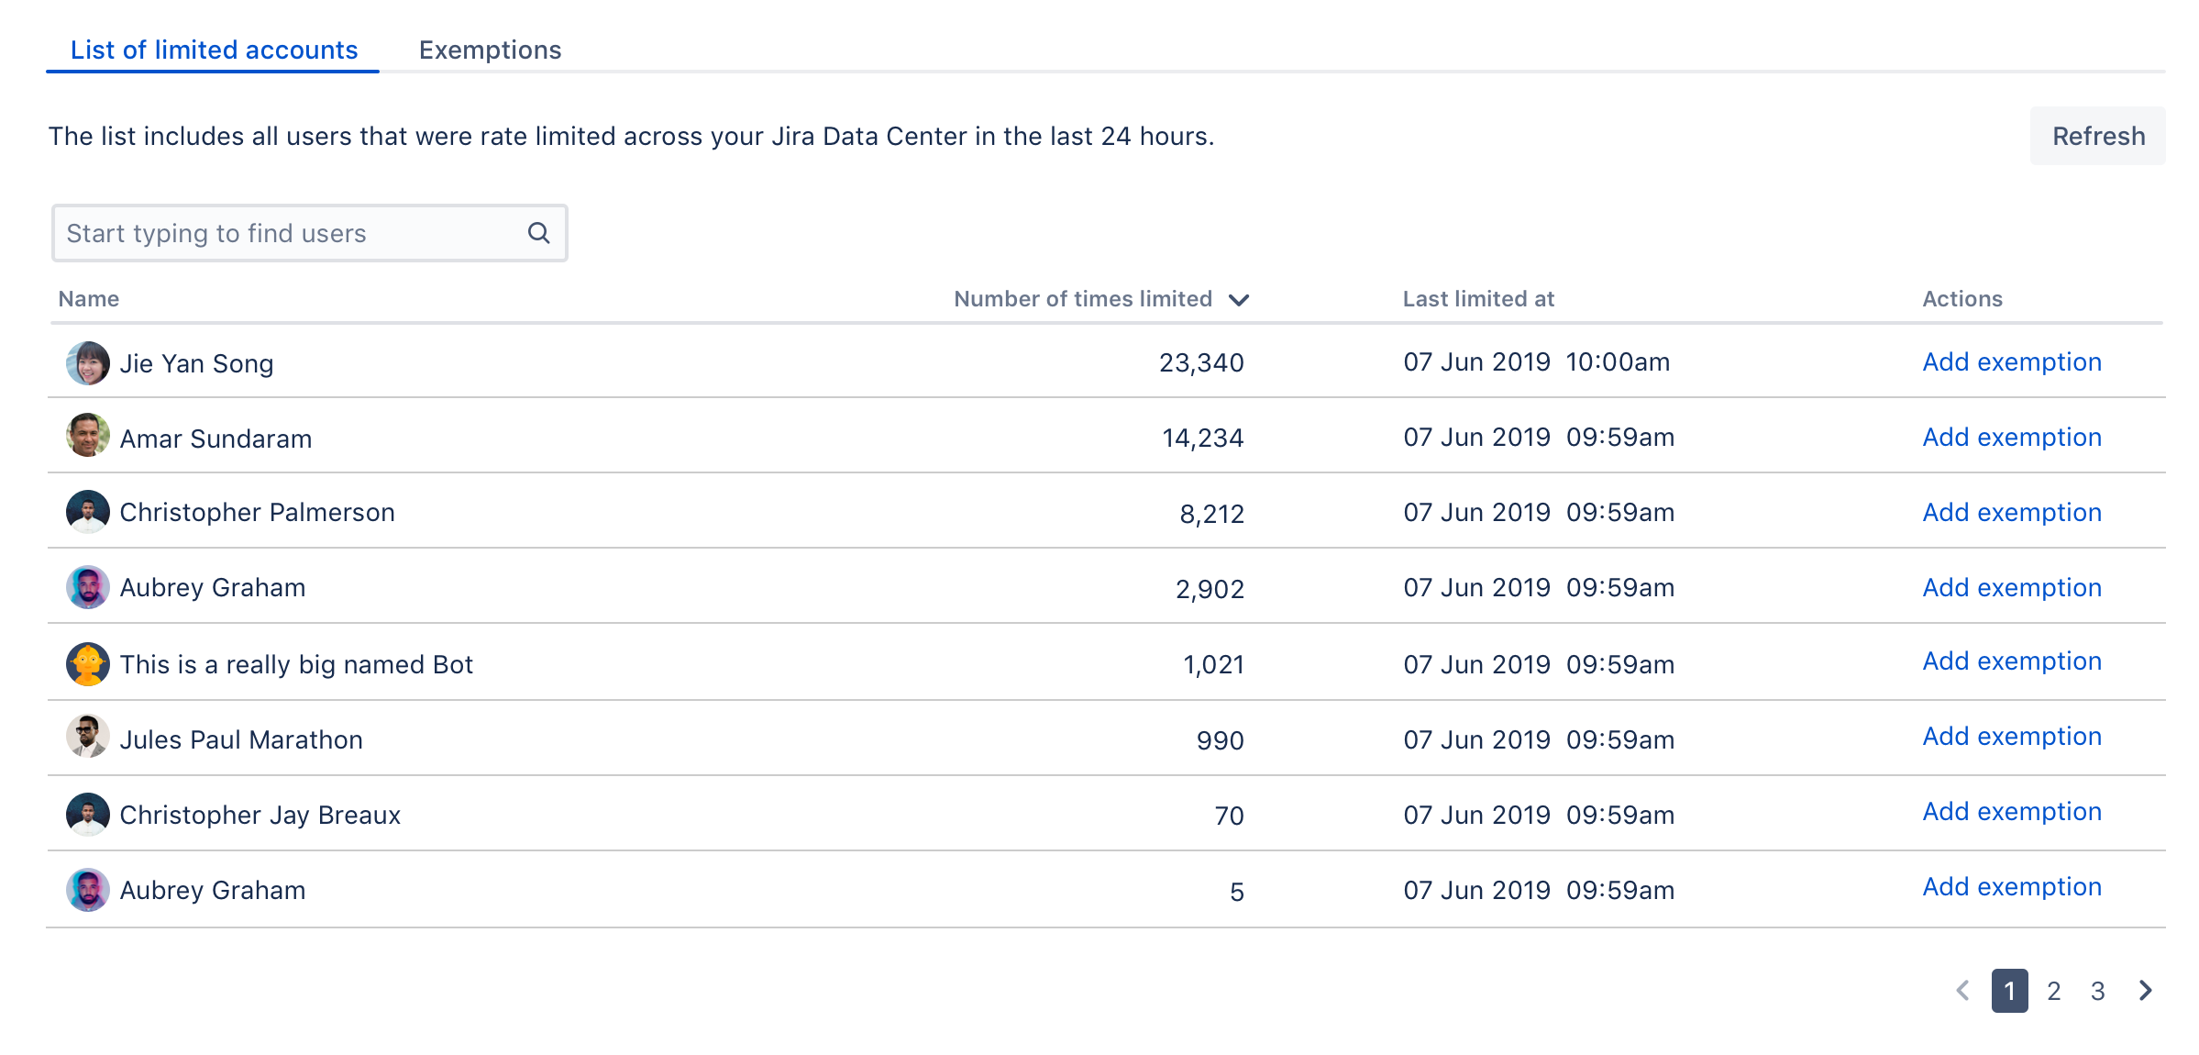The image size is (2199, 1055).
Task: Click Christopher Jay Breaux's avatar
Action: (x=88, y=815)
